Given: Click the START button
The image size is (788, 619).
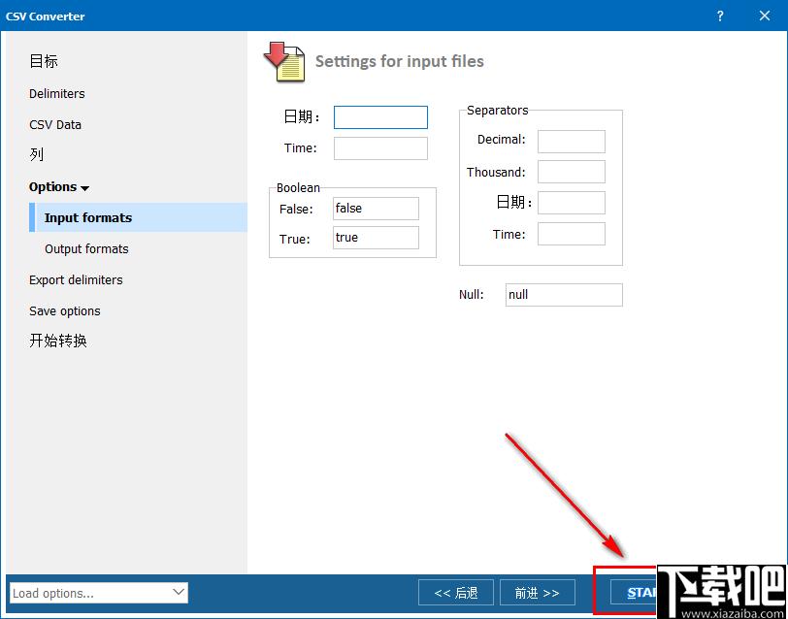Looking at the screenshot, I should [635, 593].
